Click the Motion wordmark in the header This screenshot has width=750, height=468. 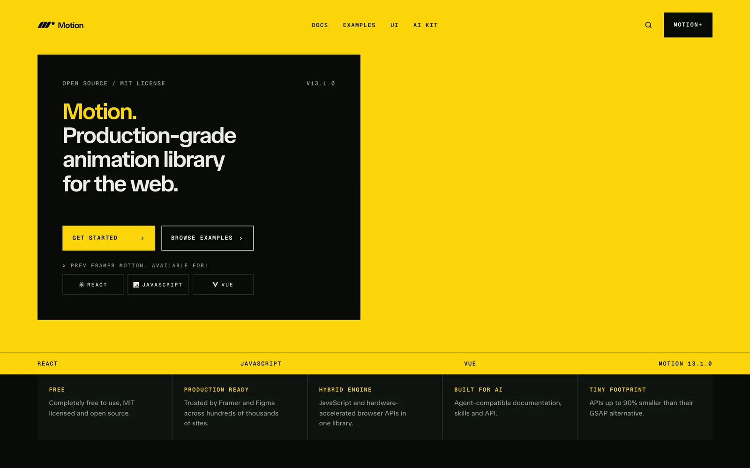(x=71, y=25)
